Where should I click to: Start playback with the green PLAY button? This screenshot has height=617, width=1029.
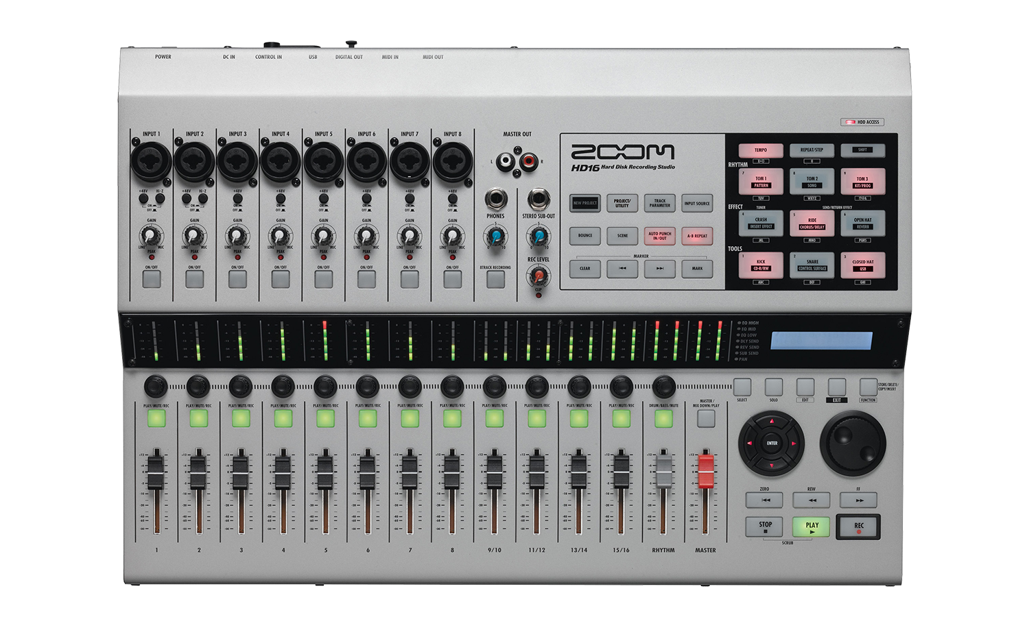pyautogui.click(x=812, y=527)
